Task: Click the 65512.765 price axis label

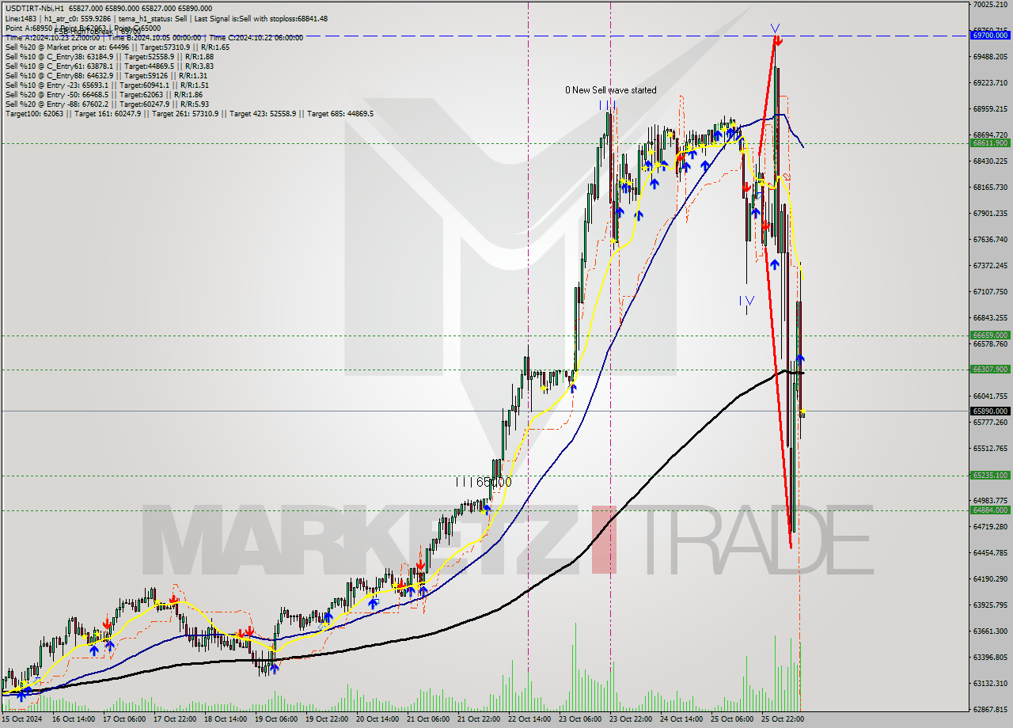Action: (990, 448)
